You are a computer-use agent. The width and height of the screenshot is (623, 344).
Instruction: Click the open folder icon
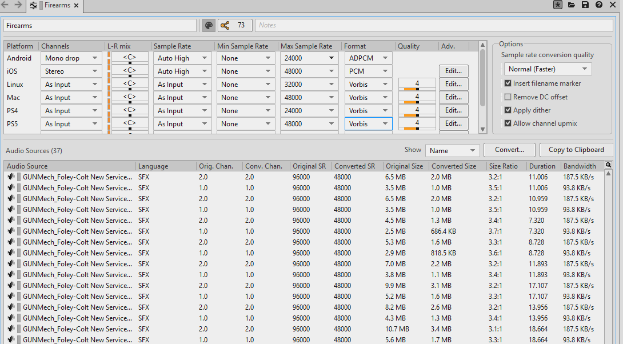point(571,5)
